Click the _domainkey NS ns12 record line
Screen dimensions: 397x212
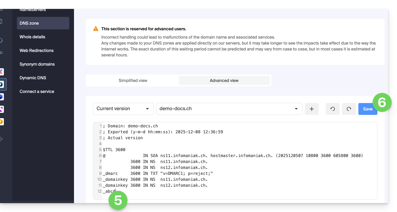coord(155,185)
